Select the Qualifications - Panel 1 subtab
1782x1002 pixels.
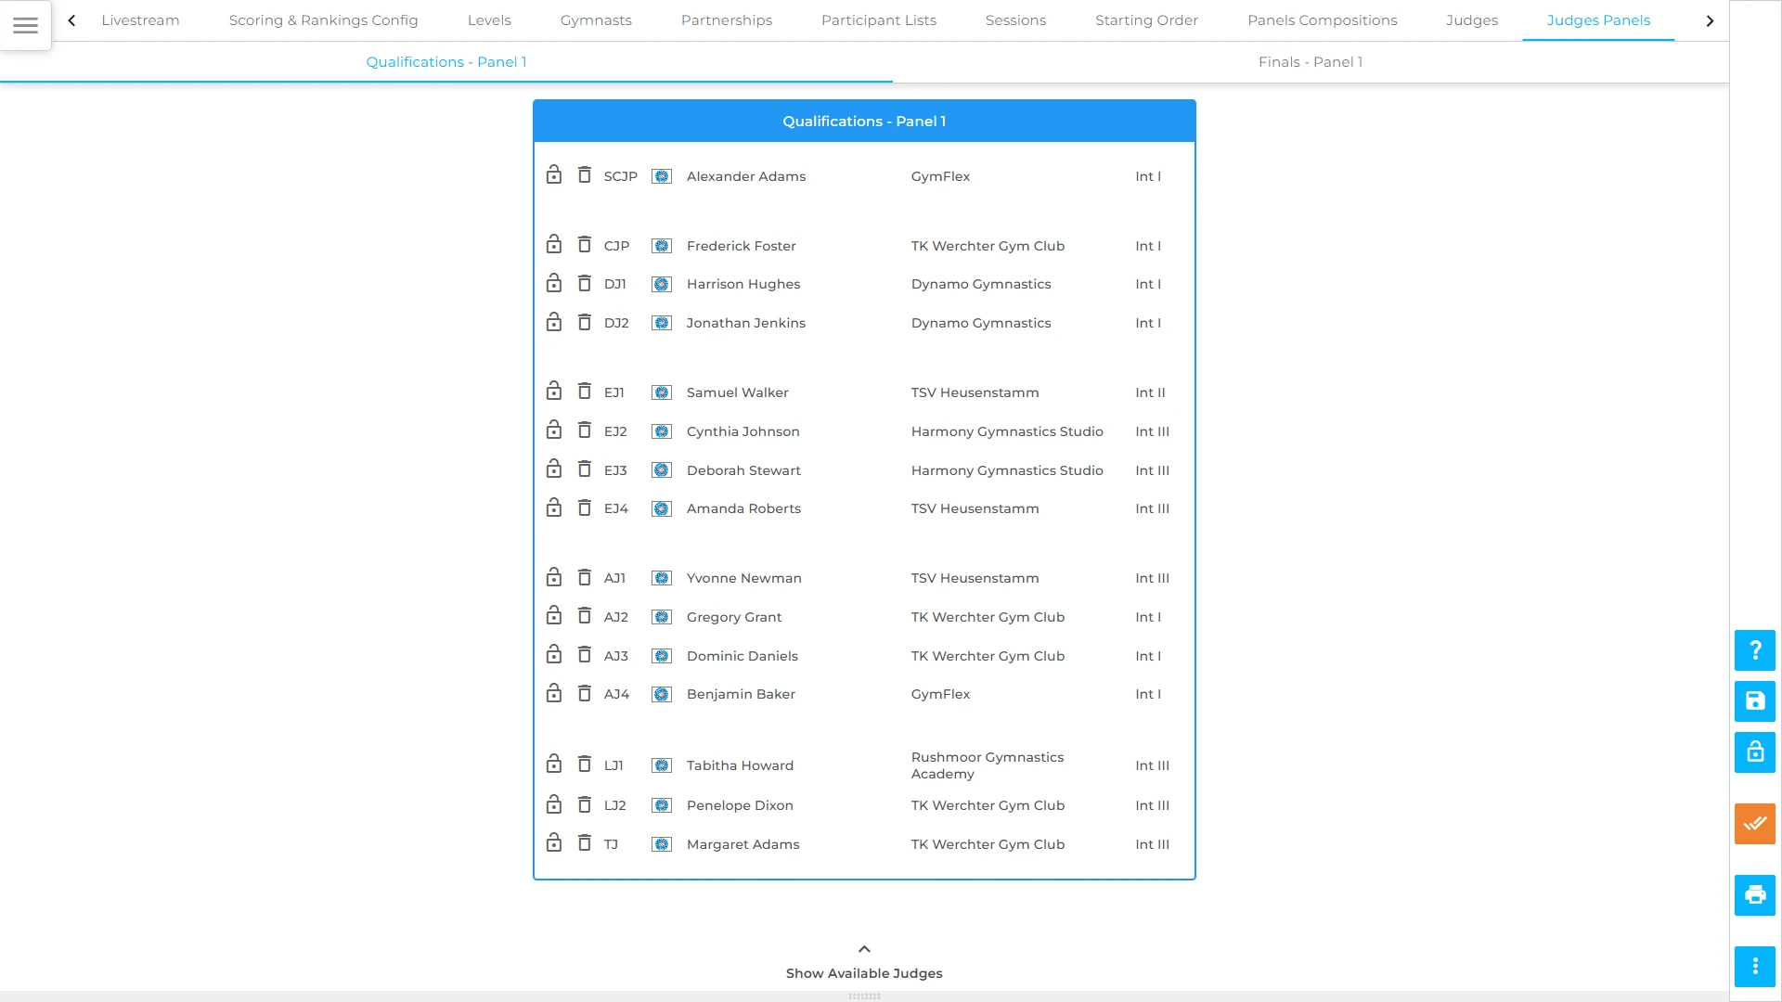pos(446,62)
